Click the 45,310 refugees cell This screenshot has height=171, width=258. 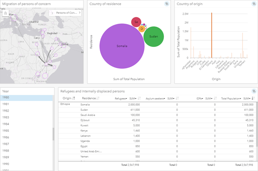tap(136, 120)
